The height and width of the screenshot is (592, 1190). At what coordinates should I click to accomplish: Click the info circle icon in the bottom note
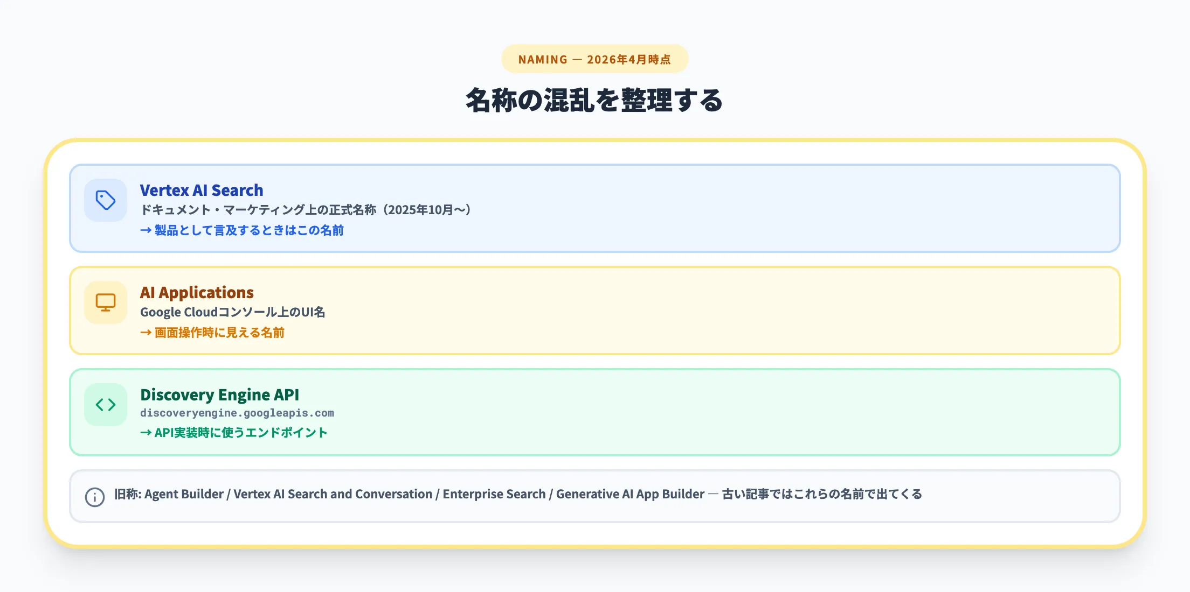click(x=95, y=497)
